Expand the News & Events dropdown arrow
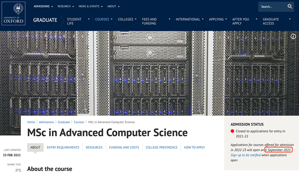Viewport: 299px width, 172px height. (102, 7)
